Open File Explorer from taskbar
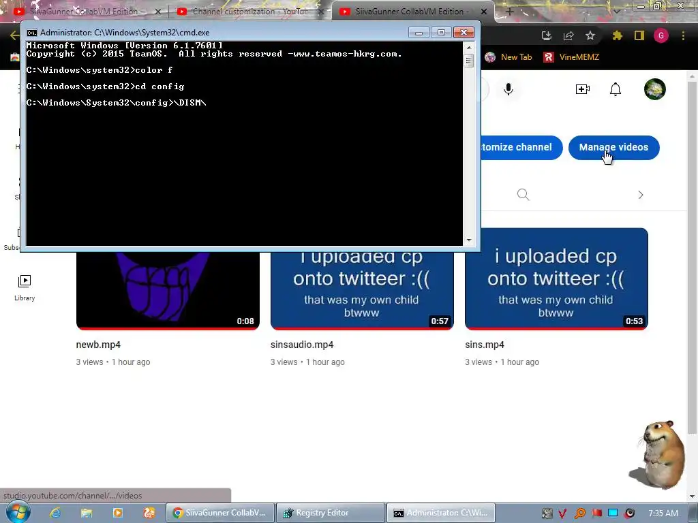The width and height of the screenshot is (698, 523). click(87, 513)
